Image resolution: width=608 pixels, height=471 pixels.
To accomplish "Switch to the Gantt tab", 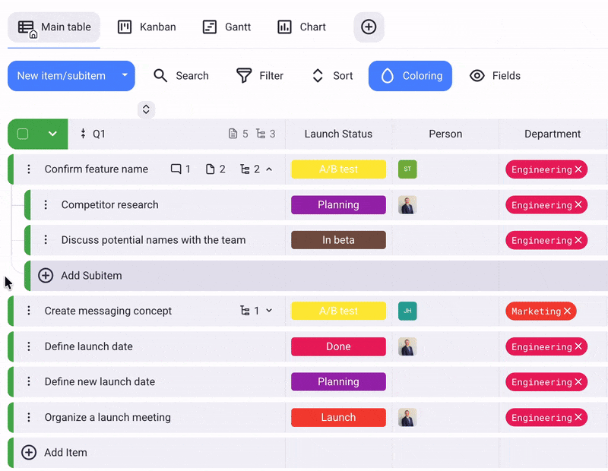I will click(226, 27).
